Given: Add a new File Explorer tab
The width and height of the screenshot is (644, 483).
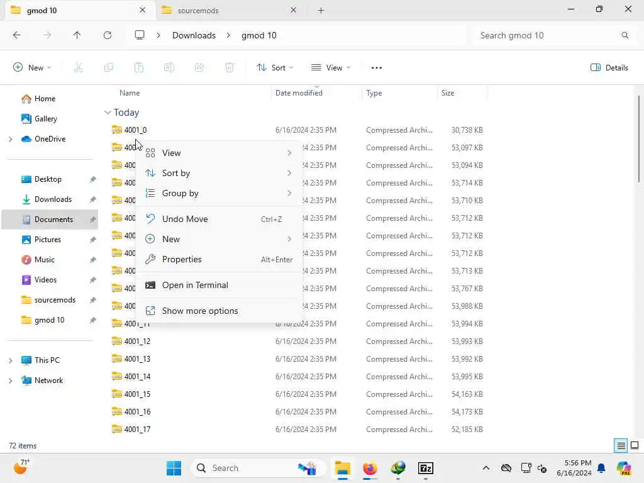Looking at the screenshot, I should 321,11.
